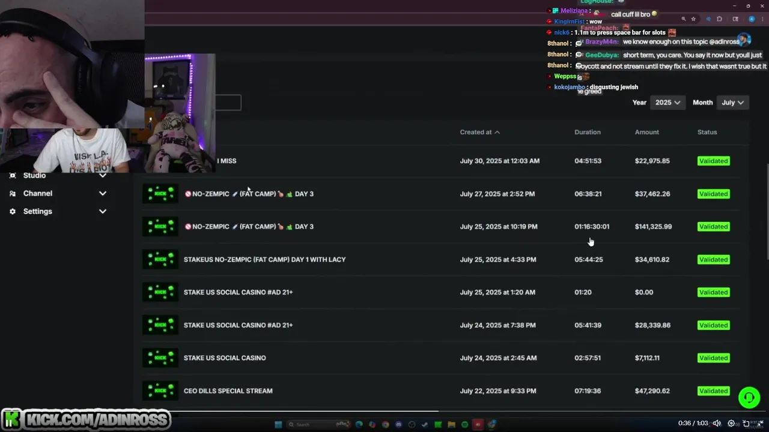Click amount '$34,610.82'
This screenshot has height=432, width=769.
pos(652,259)
